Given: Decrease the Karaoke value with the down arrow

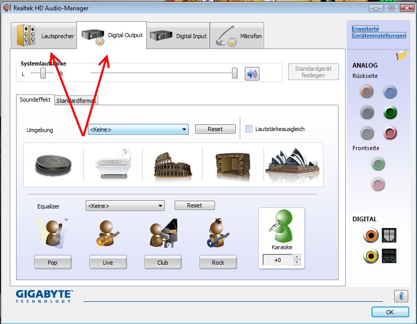Looking at the screenshot, I should click(297, 263).
